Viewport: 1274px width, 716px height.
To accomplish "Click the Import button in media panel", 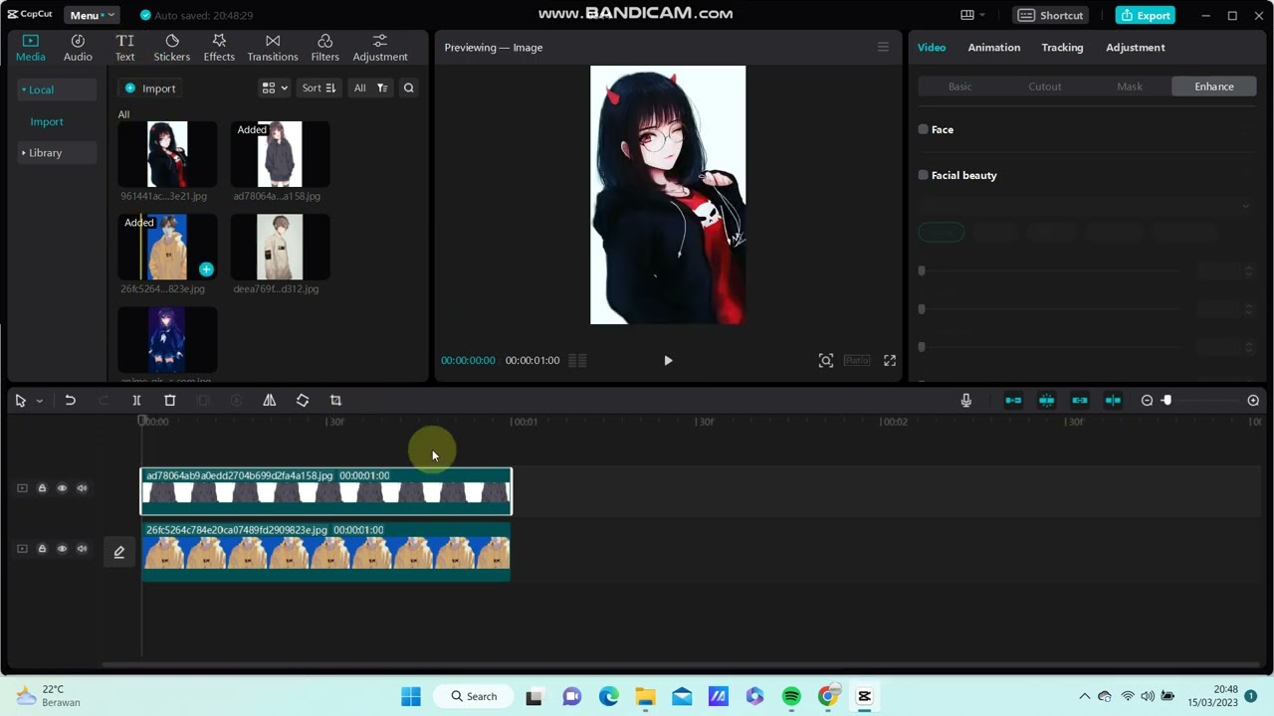I will [150, 89].
